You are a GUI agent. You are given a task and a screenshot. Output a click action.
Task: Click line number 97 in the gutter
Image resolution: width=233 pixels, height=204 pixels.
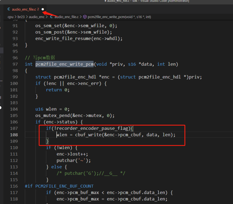15,64
